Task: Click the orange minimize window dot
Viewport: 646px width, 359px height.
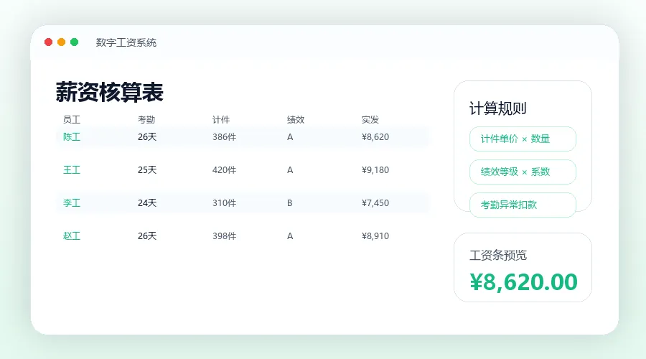Action: (x=62, y=42)
